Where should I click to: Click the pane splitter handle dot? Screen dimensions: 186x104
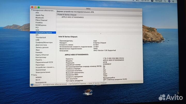pyautogui.click(x=100, y=33)
